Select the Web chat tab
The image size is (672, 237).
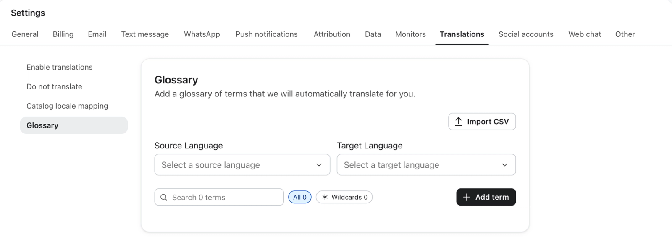[585, 34]
